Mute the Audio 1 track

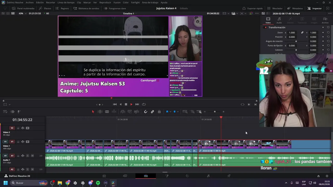pyautogui.click(x=32, y=156)
